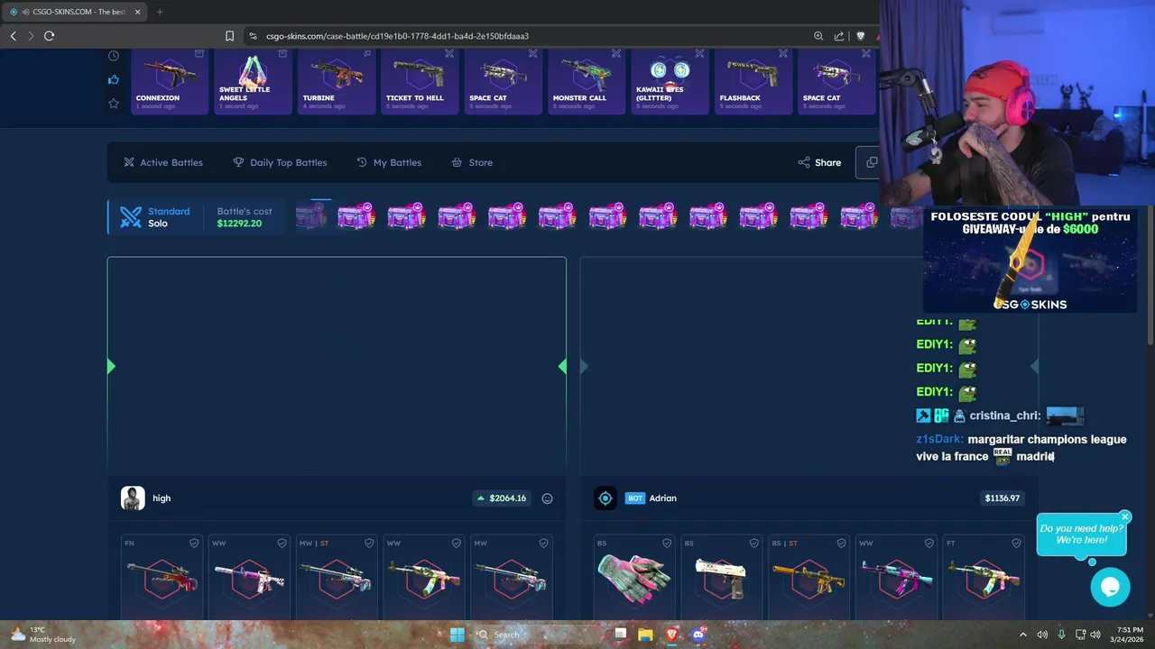The width and height of the screenshot is (1155, 649).
Task: Click the 'high' player name
Action: (x=162, y=498)
